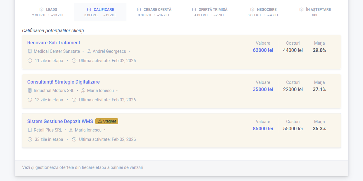Click clock icon for 11 zile in etapa
The image size is (363, 181).
coord(30,61)
